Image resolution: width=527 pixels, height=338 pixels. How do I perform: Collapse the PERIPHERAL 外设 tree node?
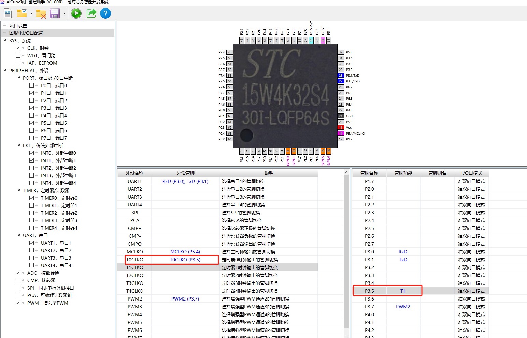(5, 71)
